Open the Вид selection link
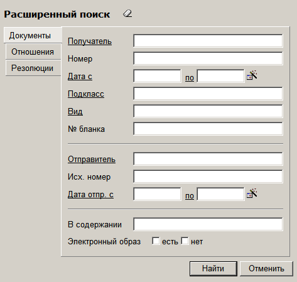 pyautogui.click(x=75, y=111)
